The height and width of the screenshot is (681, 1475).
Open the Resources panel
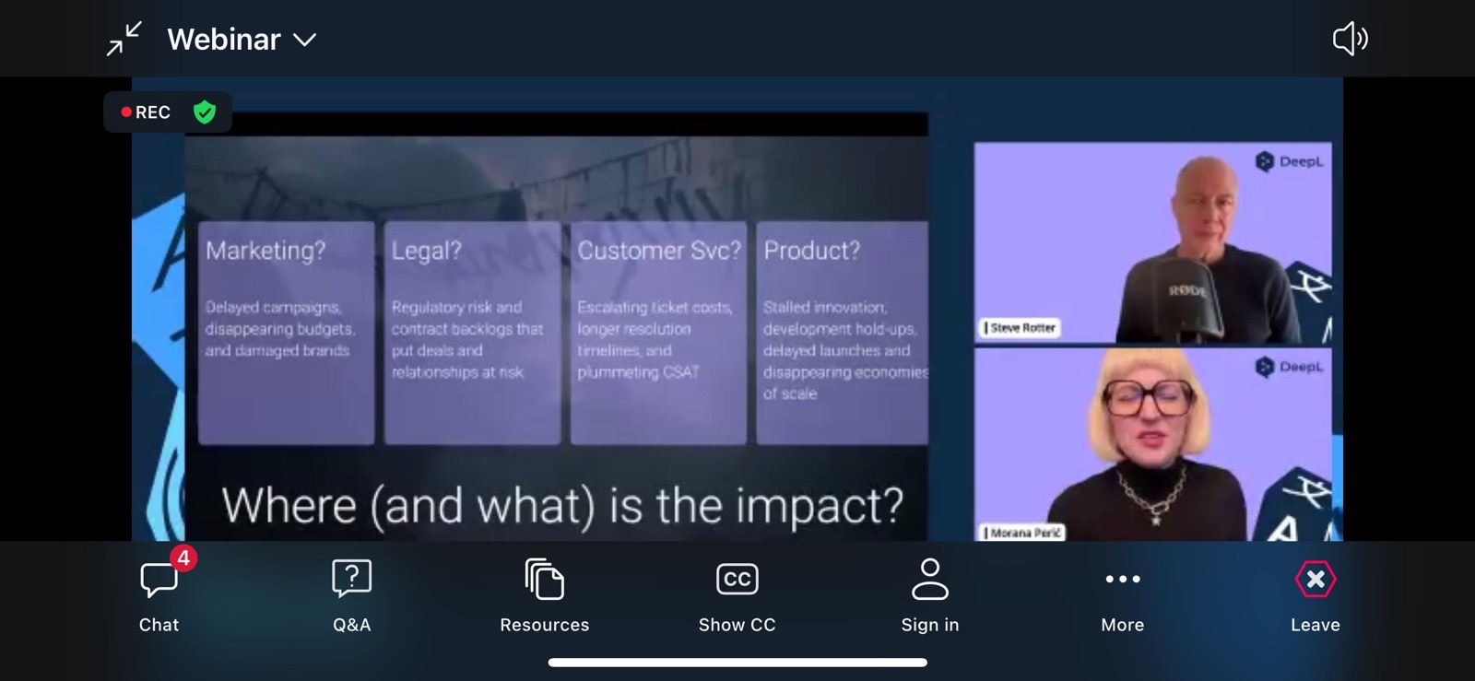click(544, 580)
